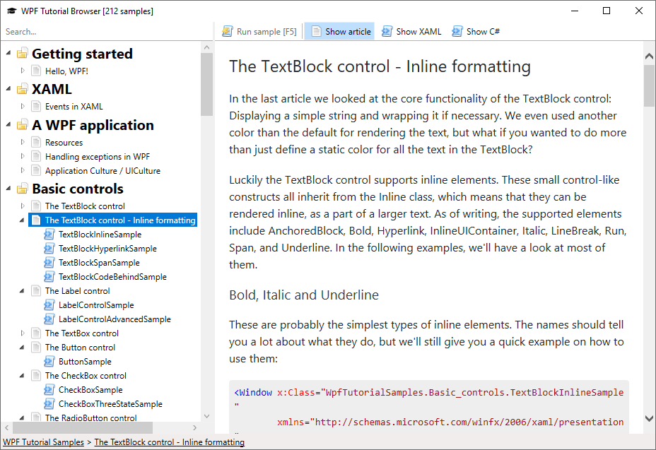The image size is (656, 450).
Task: Click the Show XAML icon
Action: click(x=386, y=30)
